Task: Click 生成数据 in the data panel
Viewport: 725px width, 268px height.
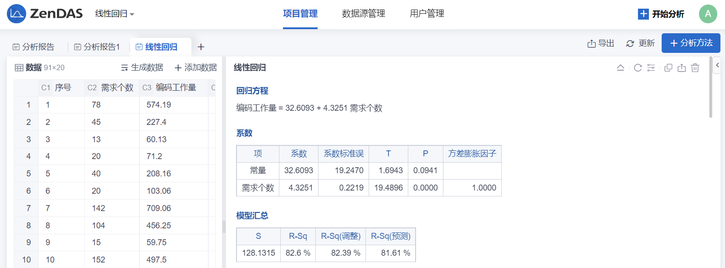Action: [142, 67]
